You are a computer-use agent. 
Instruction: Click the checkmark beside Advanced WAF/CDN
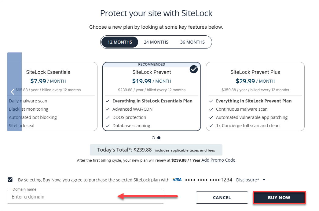(x=108, y=109)
